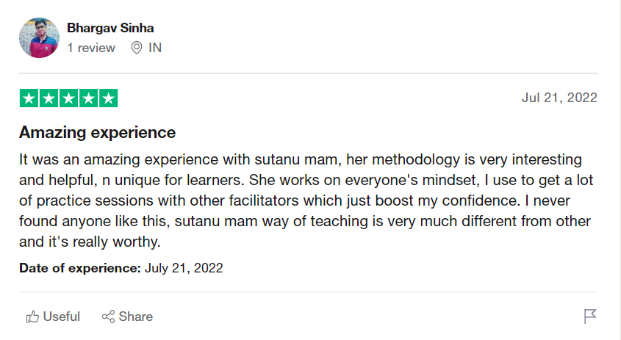
Task: Click the fifth green rating star
Action: tap(108, 98)
